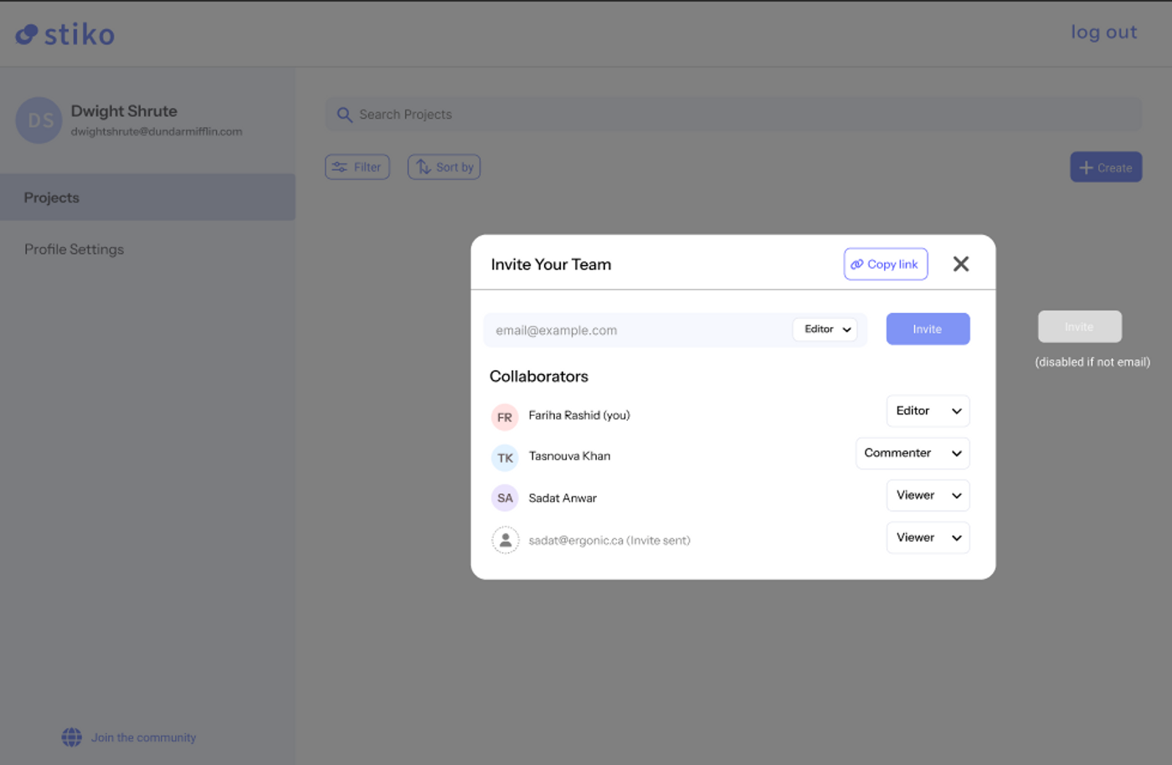The height and width of the screenshot is (765, 1172).
Task: Open role dropdown for sadat@ergonic.ca invite
Action: (x=928, y=537)
